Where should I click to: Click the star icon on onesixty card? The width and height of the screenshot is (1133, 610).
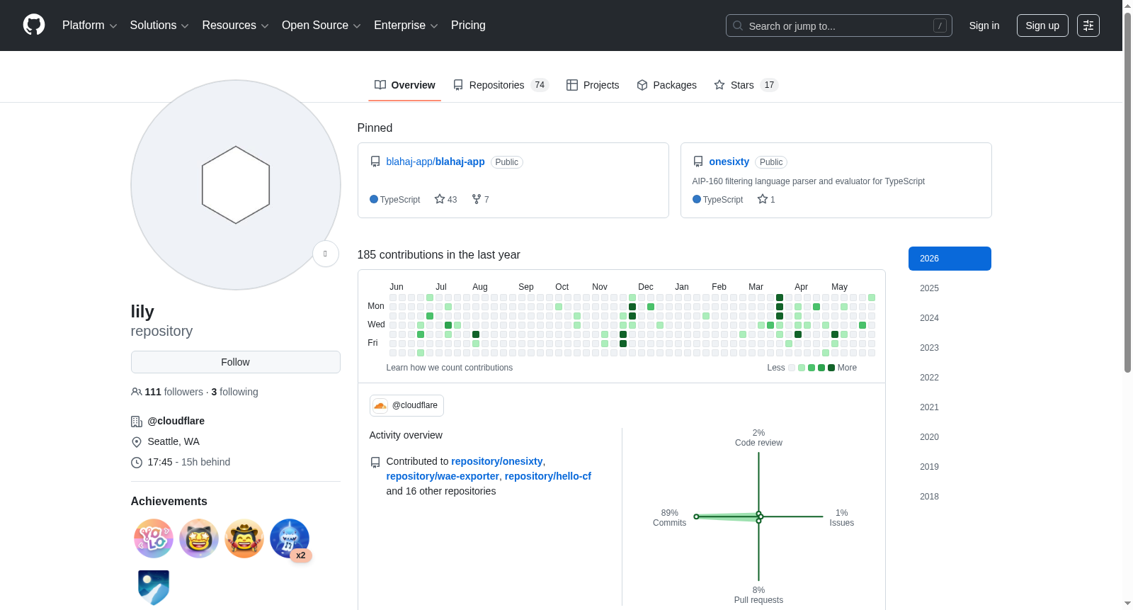763,199
